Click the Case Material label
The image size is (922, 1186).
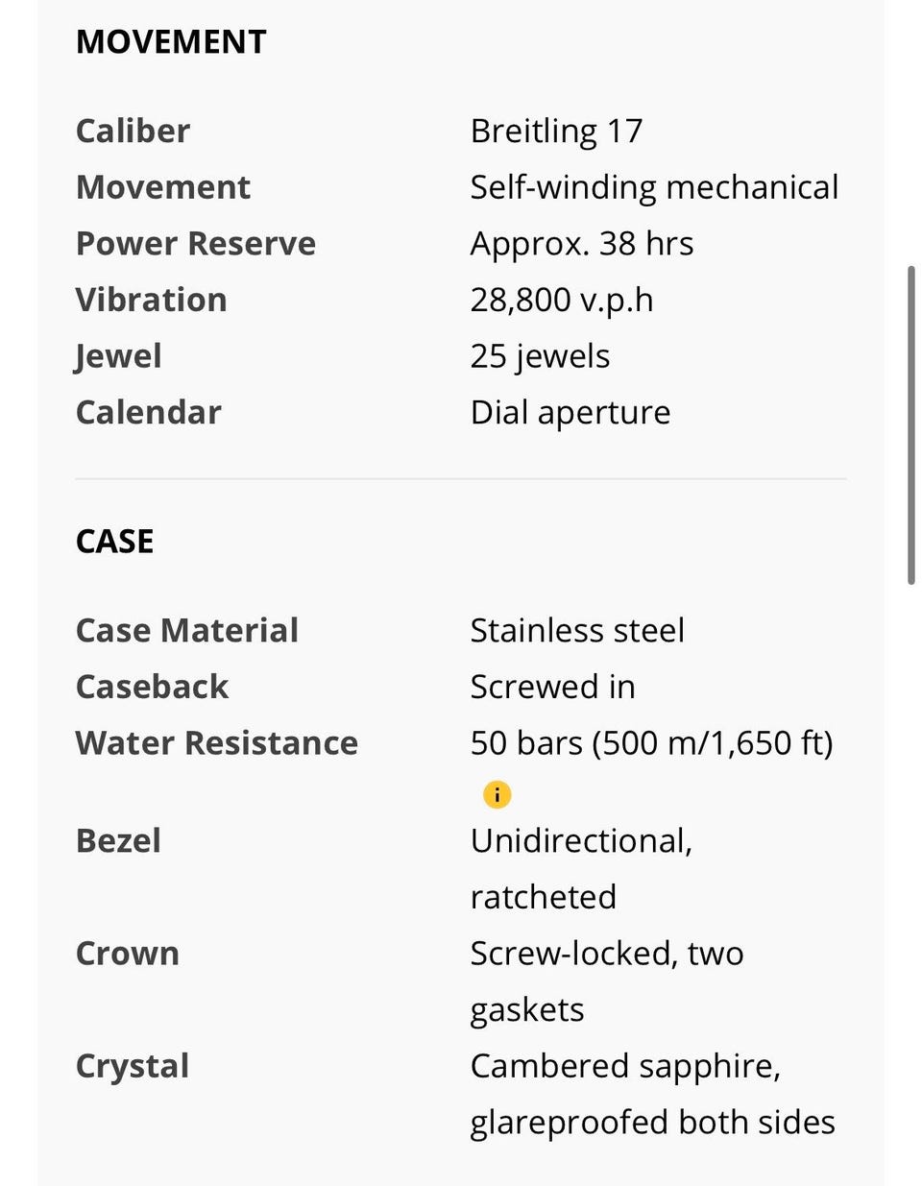187,631
